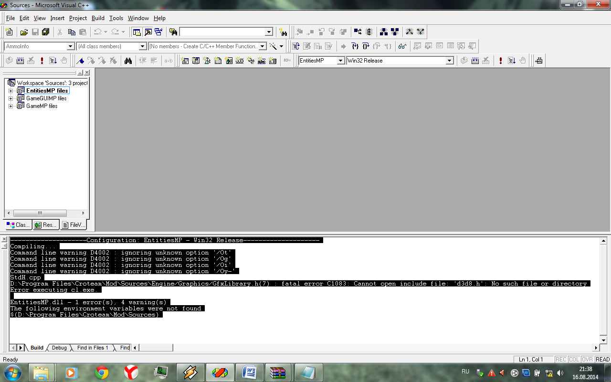The width and height of the screenshot is (611, 382).
Task: Toggle breakpoint hand icon in left minibar
Action: tap(64, 61)
